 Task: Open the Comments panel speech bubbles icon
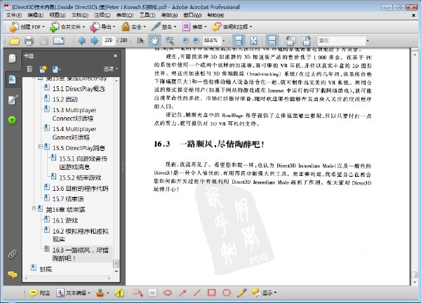coord(13,274)
